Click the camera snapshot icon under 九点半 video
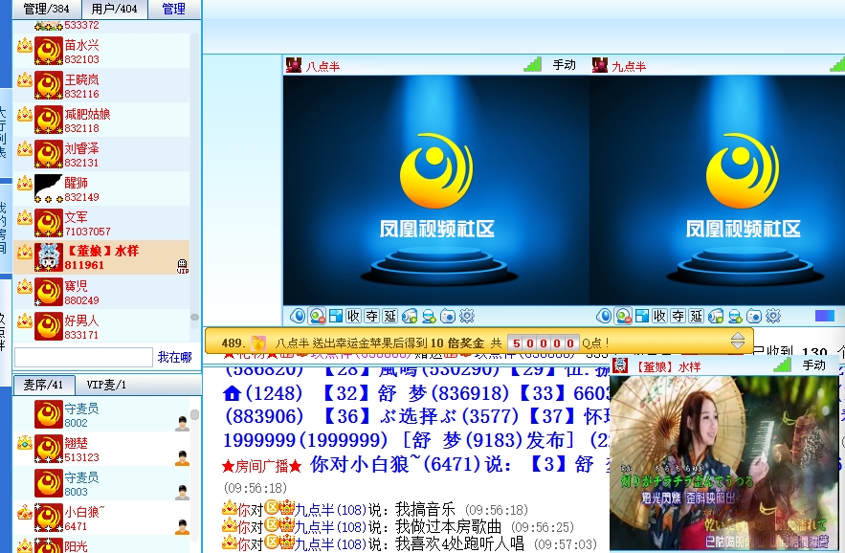This screenshot has width=845, height=553. point(754,316)
